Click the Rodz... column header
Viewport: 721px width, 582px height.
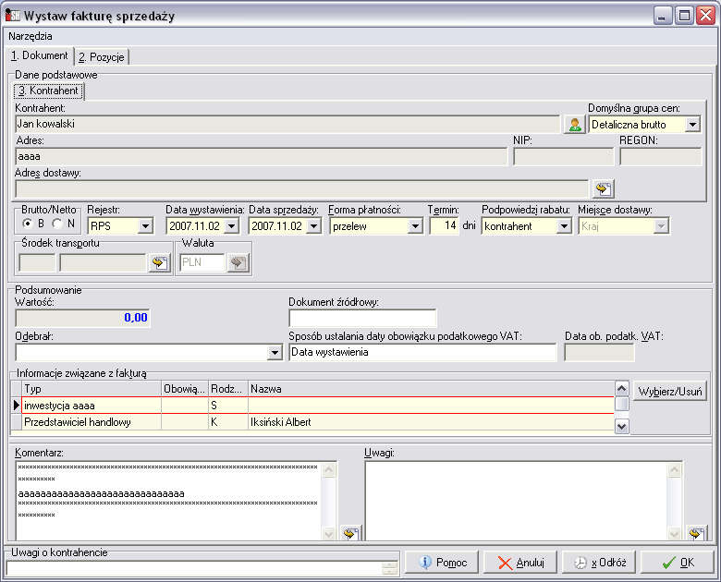[x=228, y=389]
